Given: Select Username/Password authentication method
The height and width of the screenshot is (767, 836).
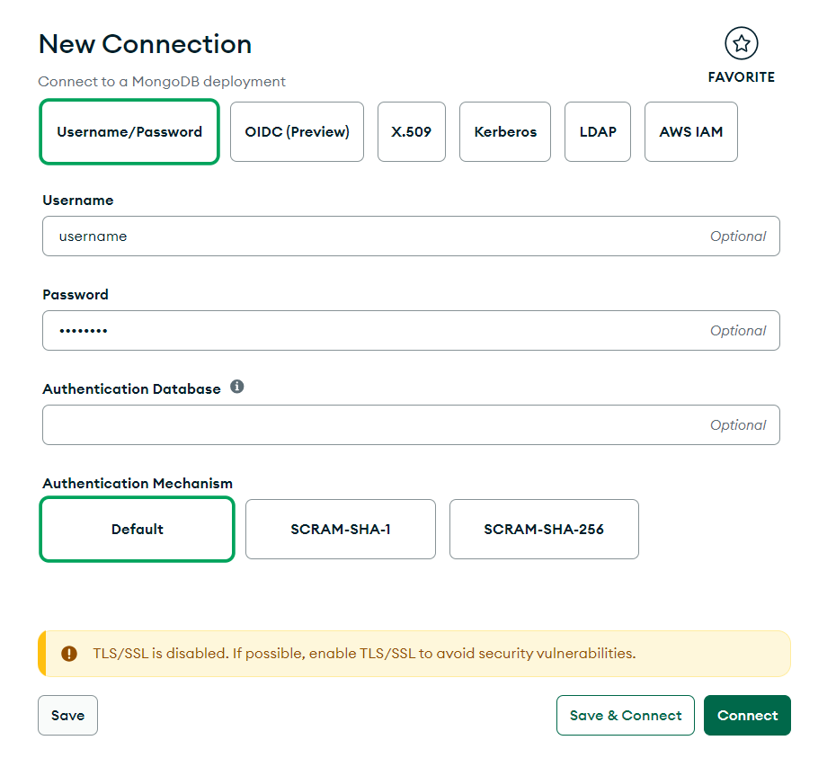Looking at the screenshot, I should [x=129, y=131].
